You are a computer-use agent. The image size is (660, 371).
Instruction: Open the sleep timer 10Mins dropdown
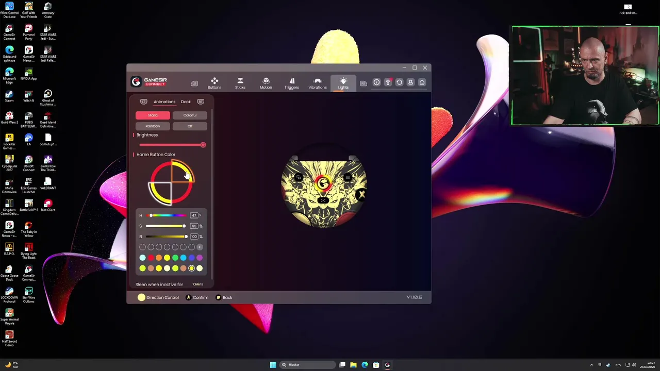point(197,284)
